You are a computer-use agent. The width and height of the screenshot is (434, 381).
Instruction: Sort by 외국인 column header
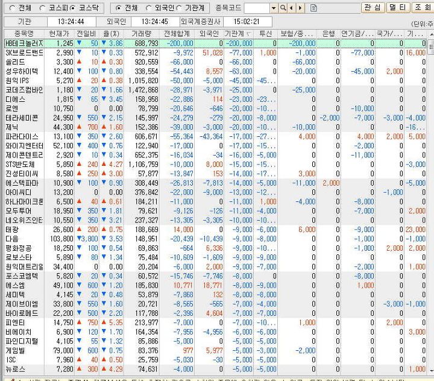(x=209, y=34)
